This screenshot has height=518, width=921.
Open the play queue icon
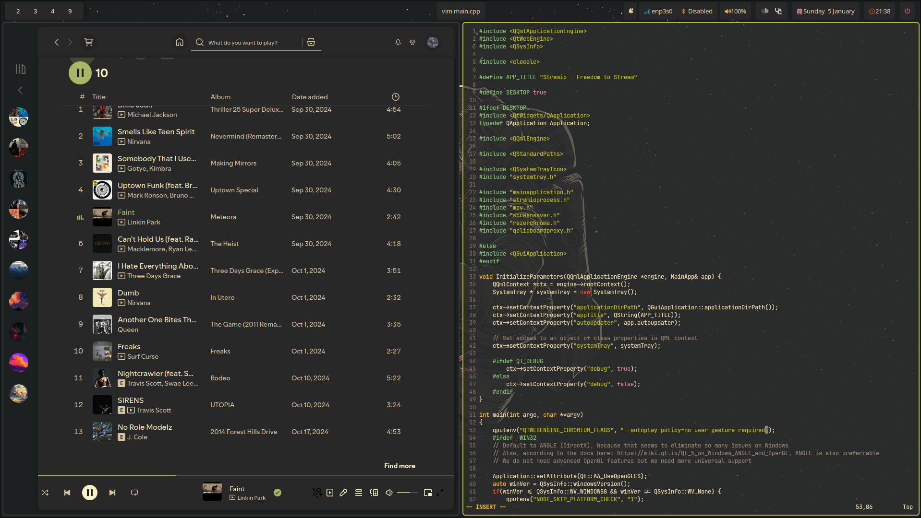tap(359, 493)
